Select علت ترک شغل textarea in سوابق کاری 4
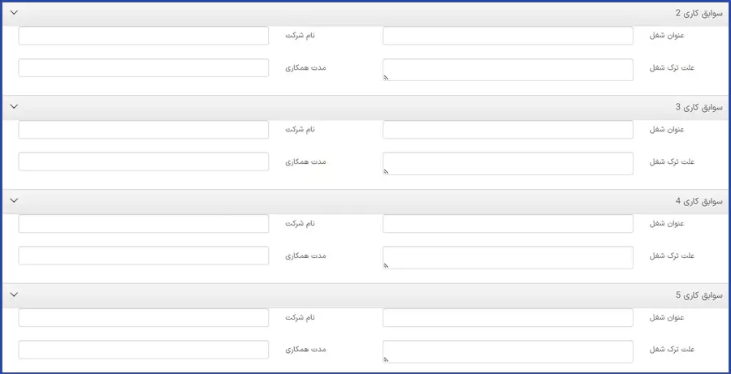Viewport: 731px width, 374px height. [x=508, y=257]
